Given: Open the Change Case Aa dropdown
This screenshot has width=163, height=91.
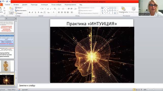Looking at the screenshot, I should [49, 12].
